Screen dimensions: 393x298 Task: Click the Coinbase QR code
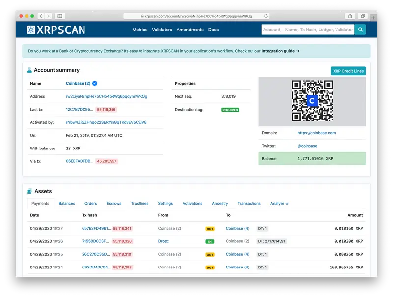(311, 101)
